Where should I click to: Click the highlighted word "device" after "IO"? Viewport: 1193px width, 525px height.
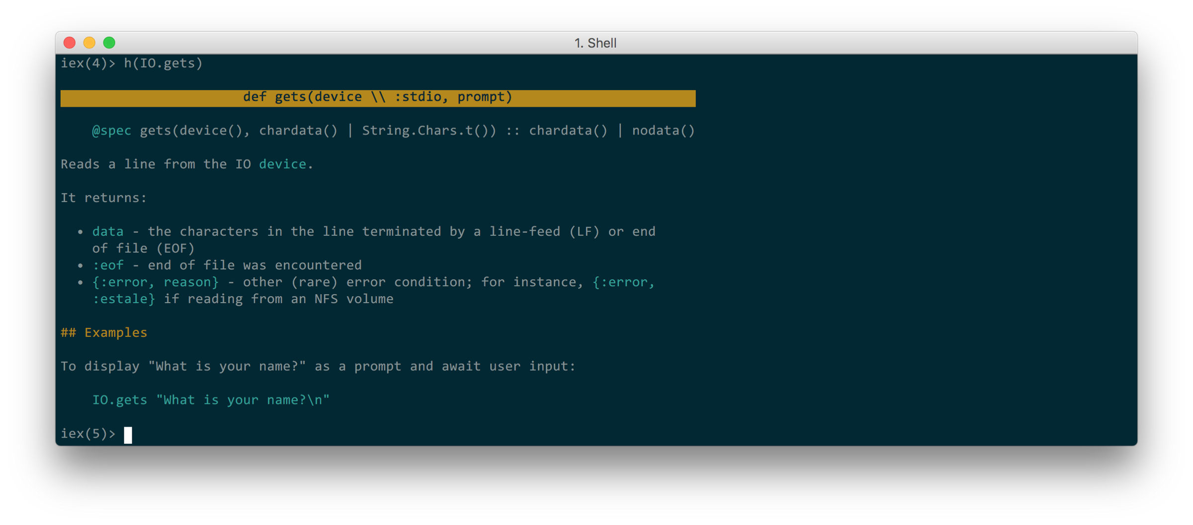coord(282,164)
